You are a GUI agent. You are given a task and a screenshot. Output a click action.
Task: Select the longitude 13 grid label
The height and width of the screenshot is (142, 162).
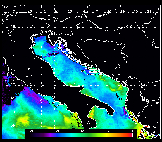click(x=43, y=11)
